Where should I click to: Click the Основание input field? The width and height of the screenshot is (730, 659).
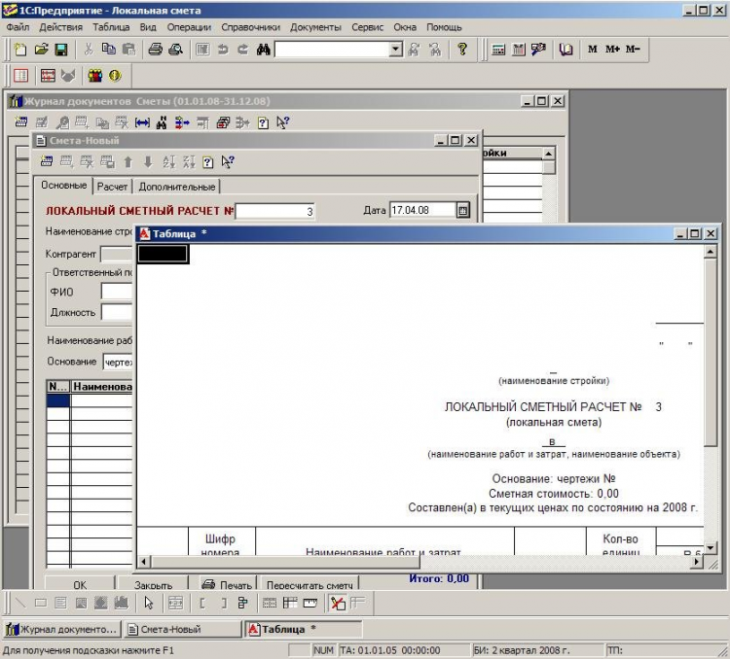[118, 362]
